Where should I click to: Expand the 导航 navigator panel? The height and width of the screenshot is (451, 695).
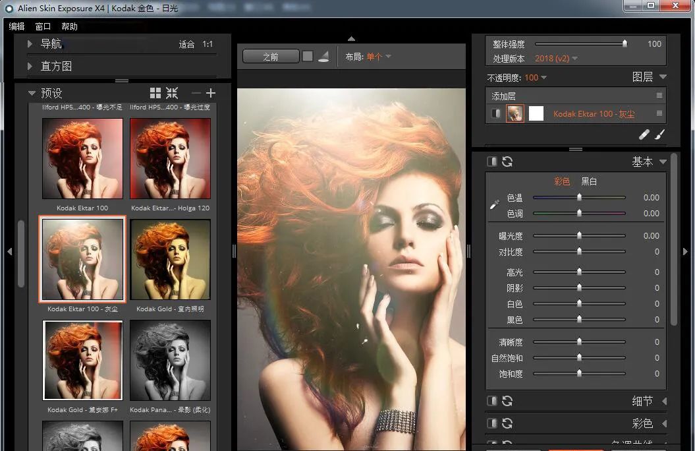[30, 44]
